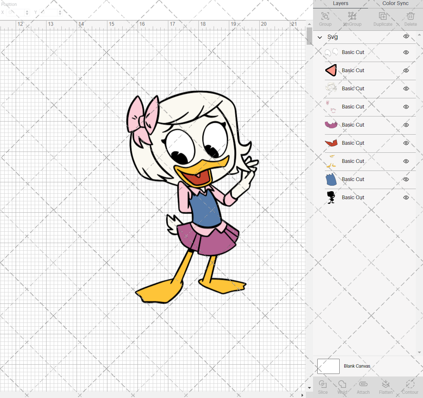Image resolution: width=423 pixels, height=398 pixels.
Task: Click the Blank Canvas label
Action: [357, 366]
